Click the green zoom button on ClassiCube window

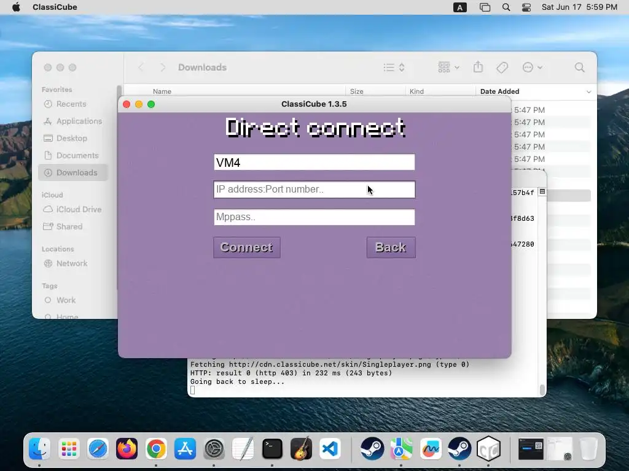coord(151,104)
